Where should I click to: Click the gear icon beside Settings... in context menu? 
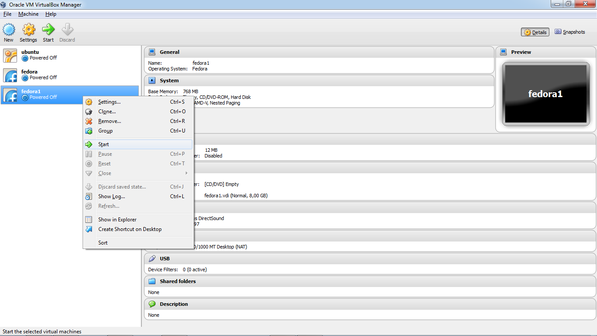click(89, 102)
